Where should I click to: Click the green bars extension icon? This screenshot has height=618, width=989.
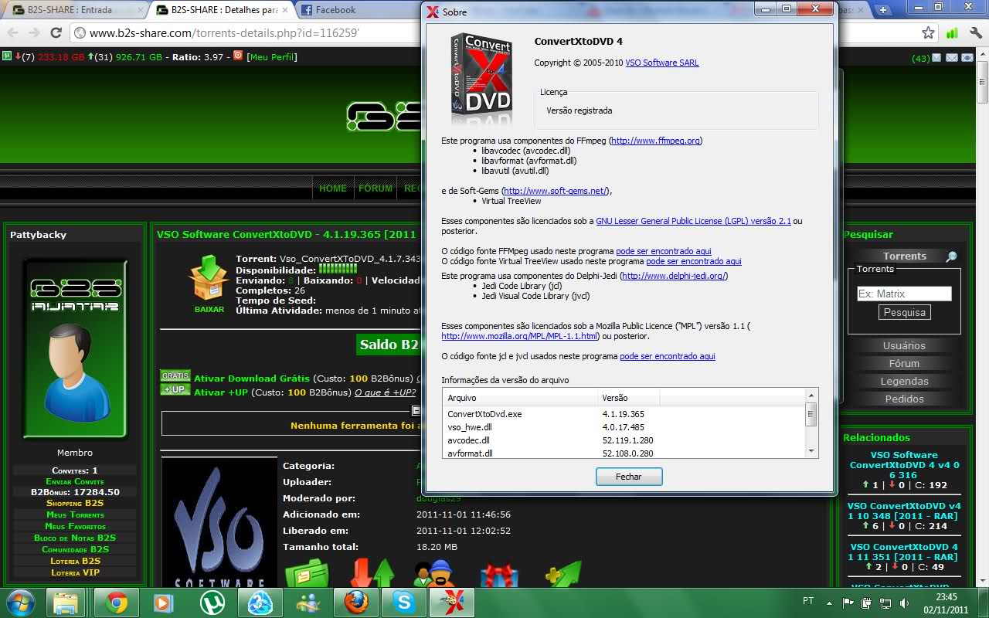[x=952, y=33]
